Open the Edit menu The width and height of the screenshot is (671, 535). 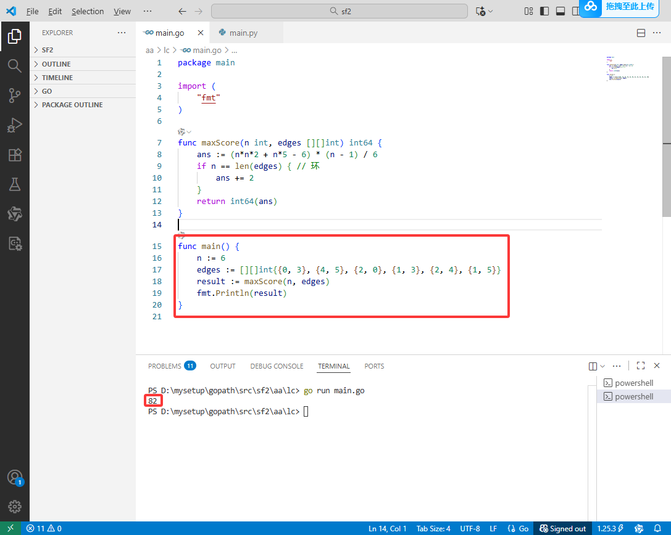click(55, 12)
